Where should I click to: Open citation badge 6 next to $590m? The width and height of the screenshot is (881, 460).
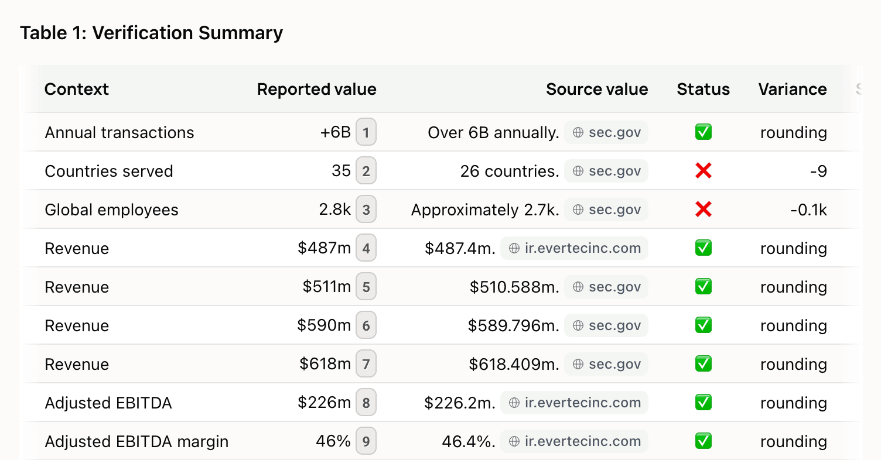[x=366, y=325]
